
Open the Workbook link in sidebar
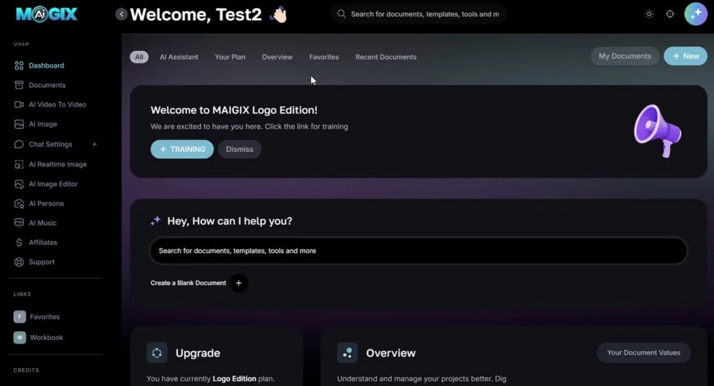(x=45, y=337)
